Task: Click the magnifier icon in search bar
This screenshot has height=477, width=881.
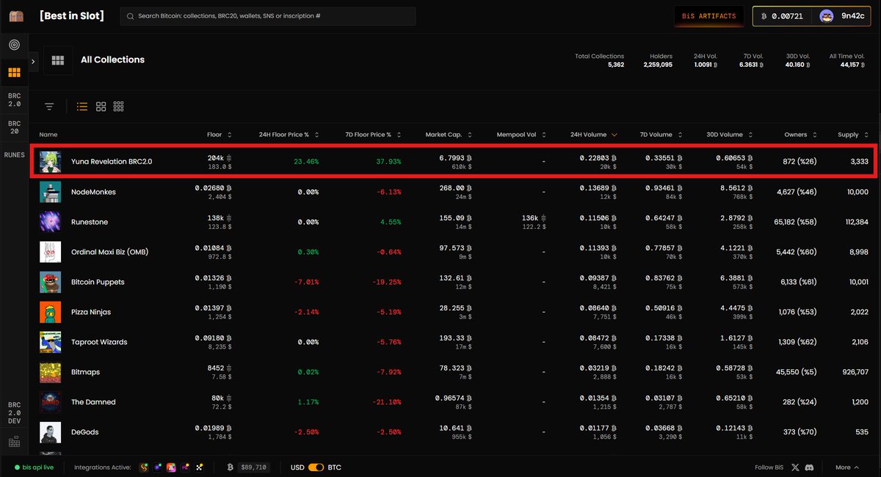Action: [x=131, y=16]
